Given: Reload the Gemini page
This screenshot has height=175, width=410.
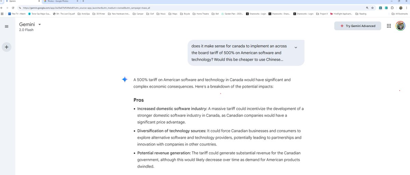Looking at the screenshot, I should [x=13, y=7].
